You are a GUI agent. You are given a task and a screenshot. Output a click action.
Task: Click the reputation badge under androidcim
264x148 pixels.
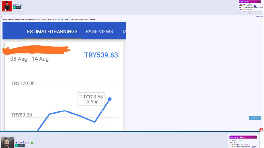[20, 145]
